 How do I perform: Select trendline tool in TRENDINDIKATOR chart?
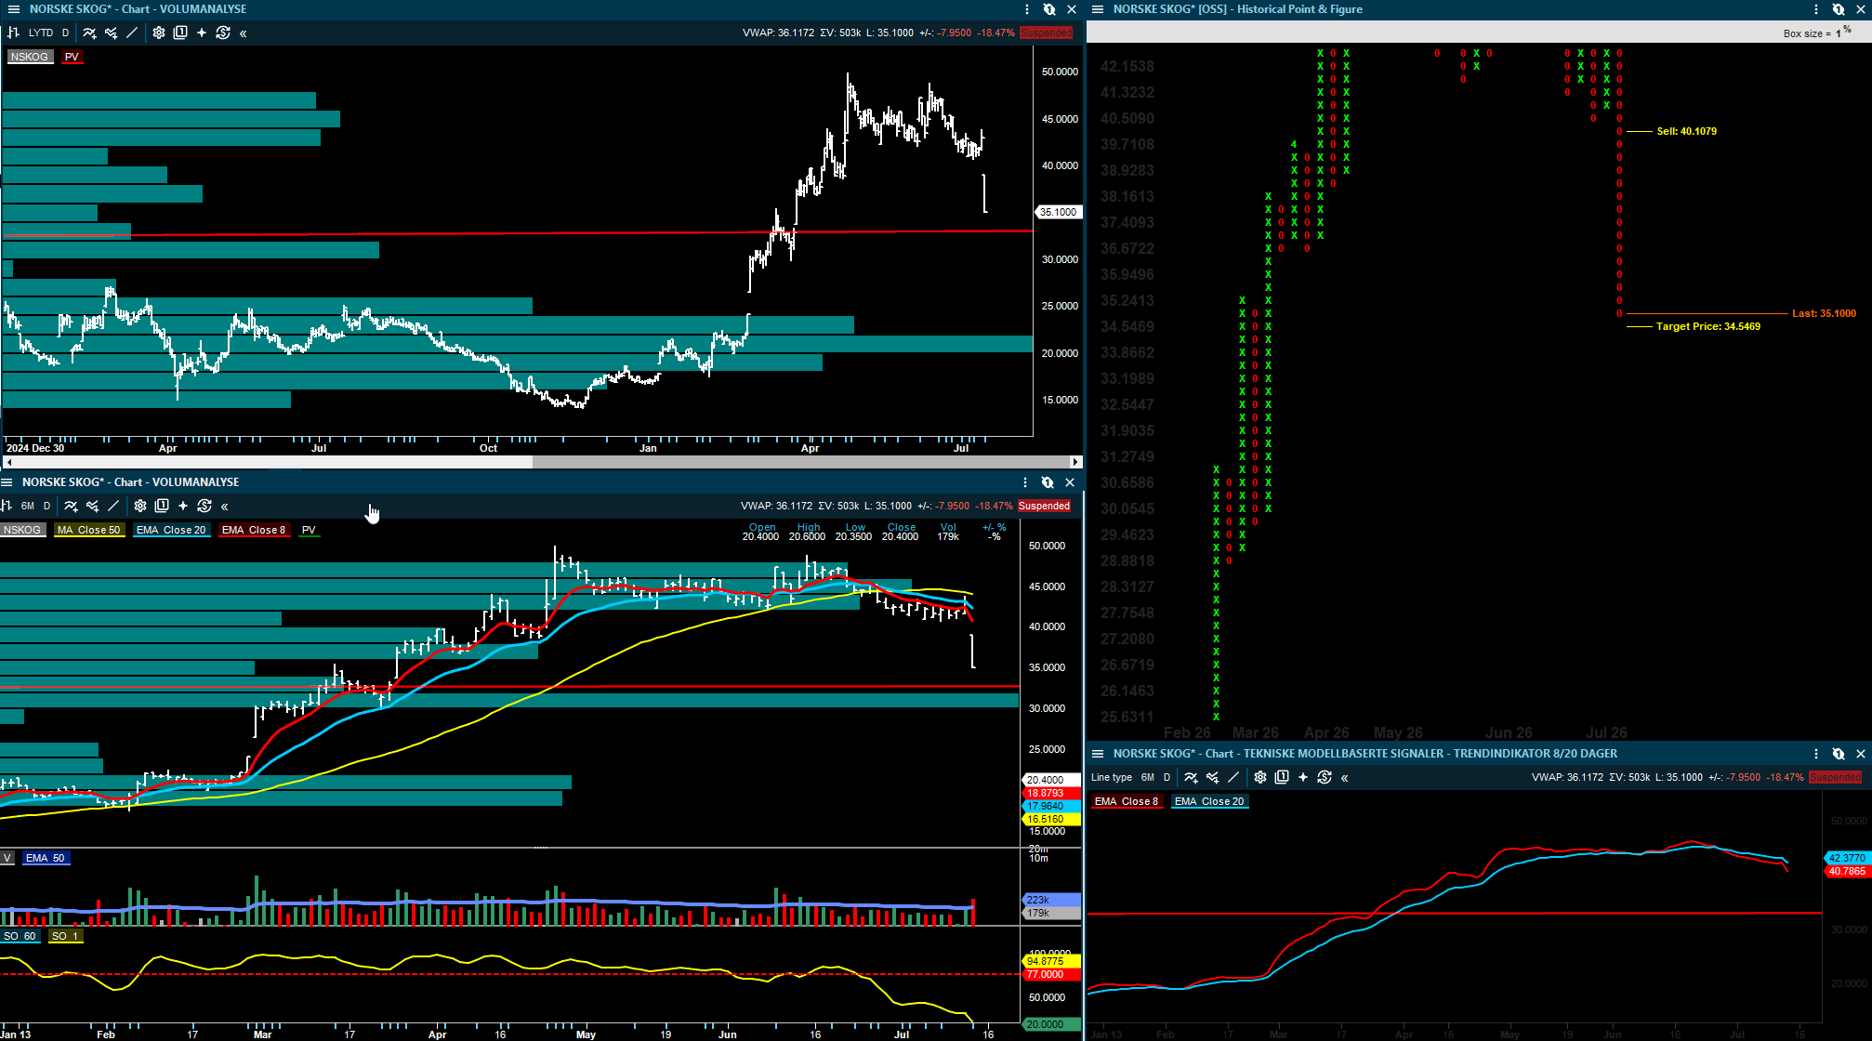[x=1233, y=777]
